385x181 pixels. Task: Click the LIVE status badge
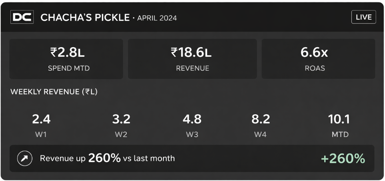coord(363,17)
